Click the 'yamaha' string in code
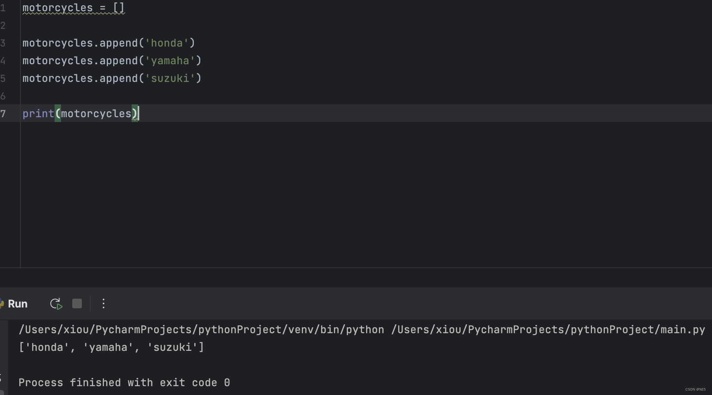The image size is (712, 395). point(170,61)
